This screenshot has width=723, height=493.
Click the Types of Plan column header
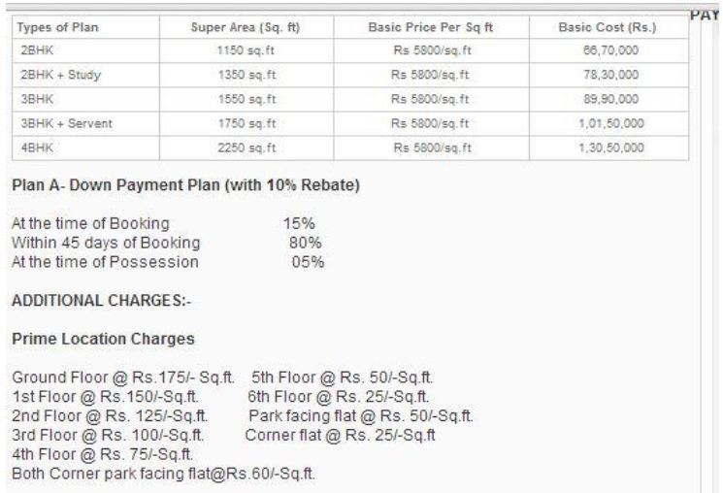[54, 27]
